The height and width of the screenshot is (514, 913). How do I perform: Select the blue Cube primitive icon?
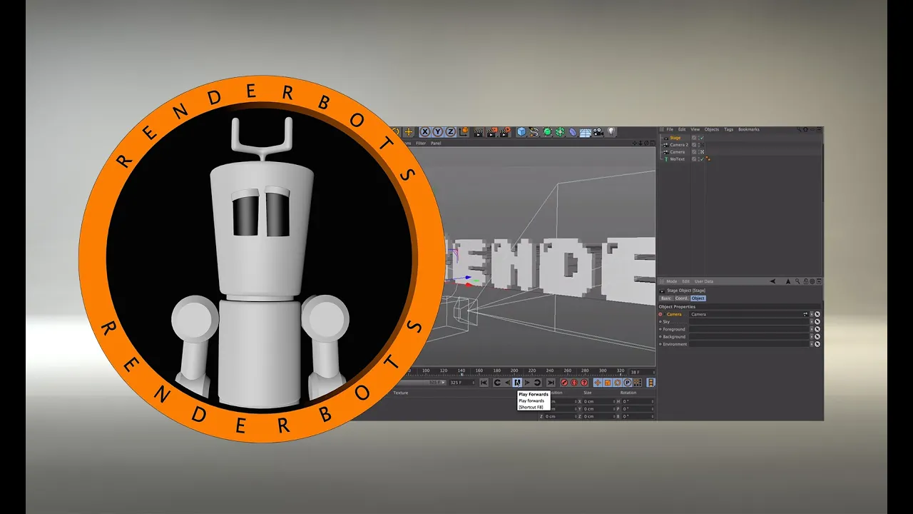pyautogui.click(x=521, y=132)
